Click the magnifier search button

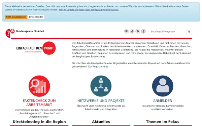(189, 32)
